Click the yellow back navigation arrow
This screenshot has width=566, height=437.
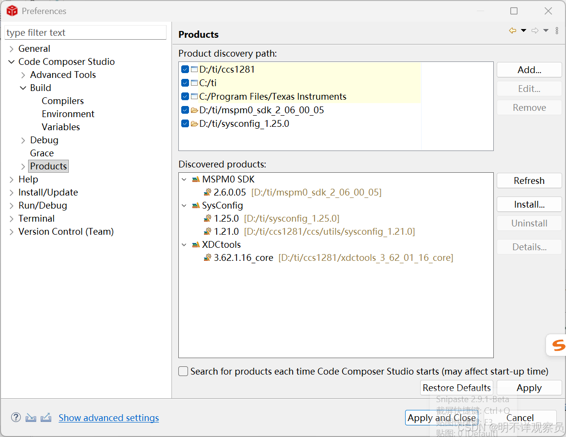point(512,31)
